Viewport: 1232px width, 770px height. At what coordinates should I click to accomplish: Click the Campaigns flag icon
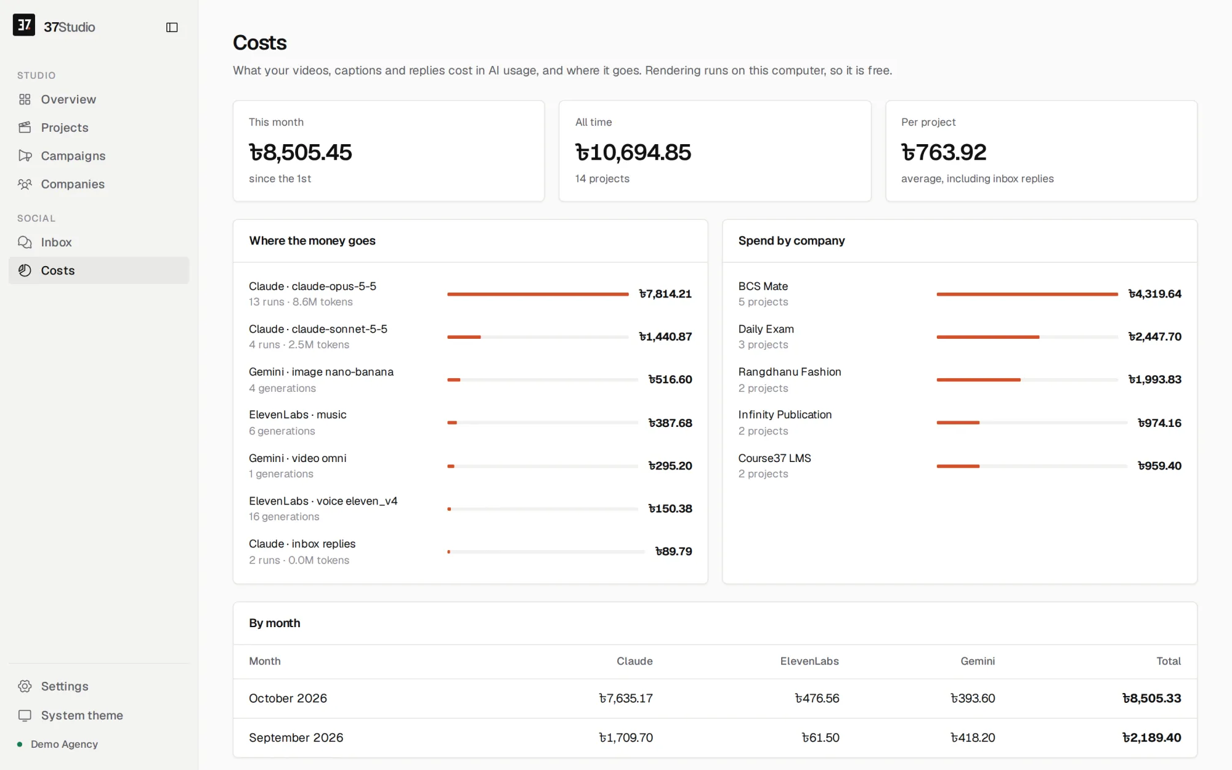pos(25,156)
